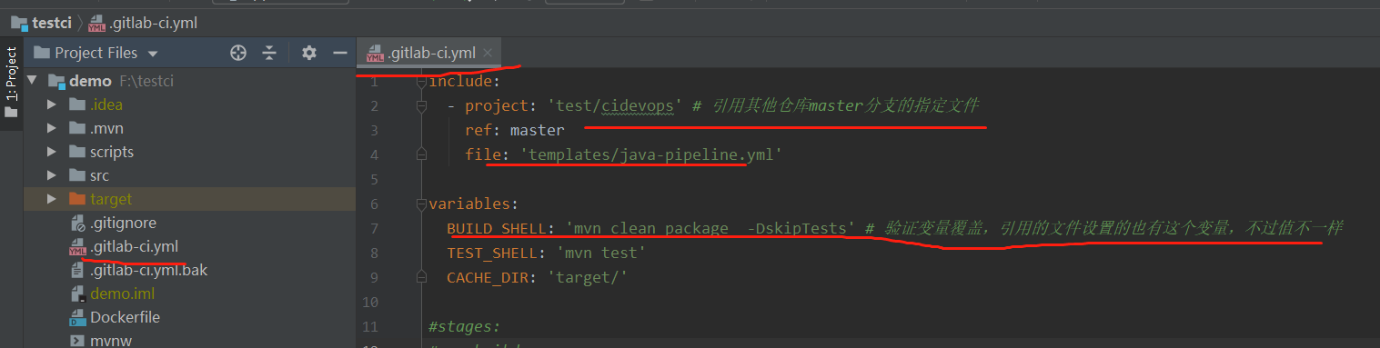Click the .gitignore file icon
1380x348 pixels.
(77, 223)
